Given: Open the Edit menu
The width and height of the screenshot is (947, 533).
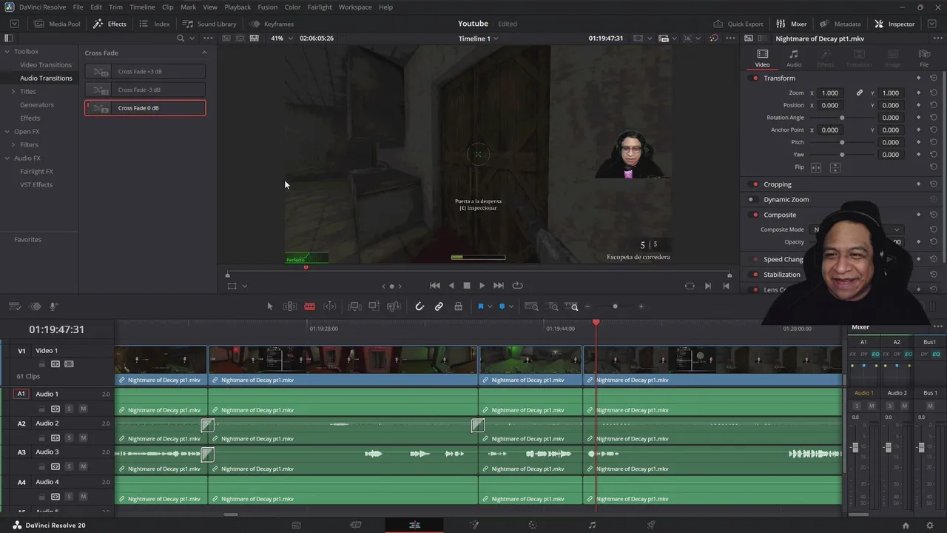Looking at the screenshot, I should pyautogui.click(x=96, y=7).
